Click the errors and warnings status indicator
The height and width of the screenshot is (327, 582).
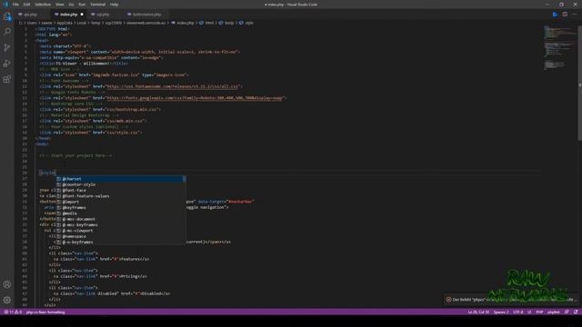tap(13, 312)
